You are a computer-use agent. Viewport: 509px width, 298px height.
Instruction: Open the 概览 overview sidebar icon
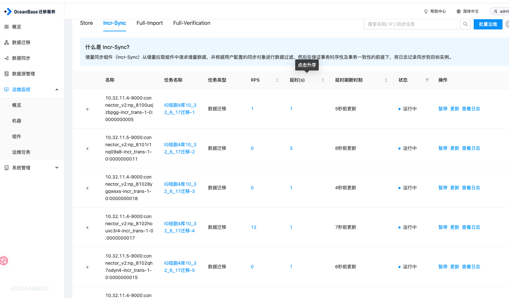click(7, 27)
